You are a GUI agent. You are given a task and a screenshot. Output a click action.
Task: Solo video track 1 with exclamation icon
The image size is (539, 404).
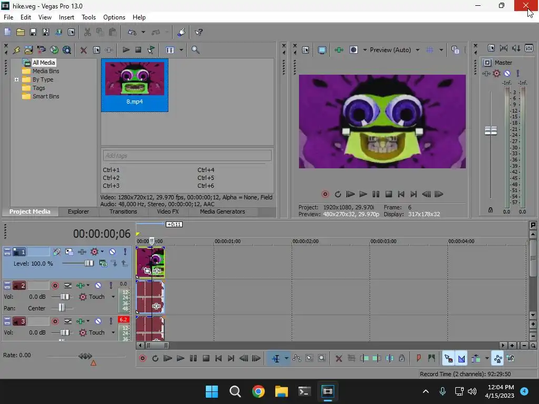pos(125,252)
